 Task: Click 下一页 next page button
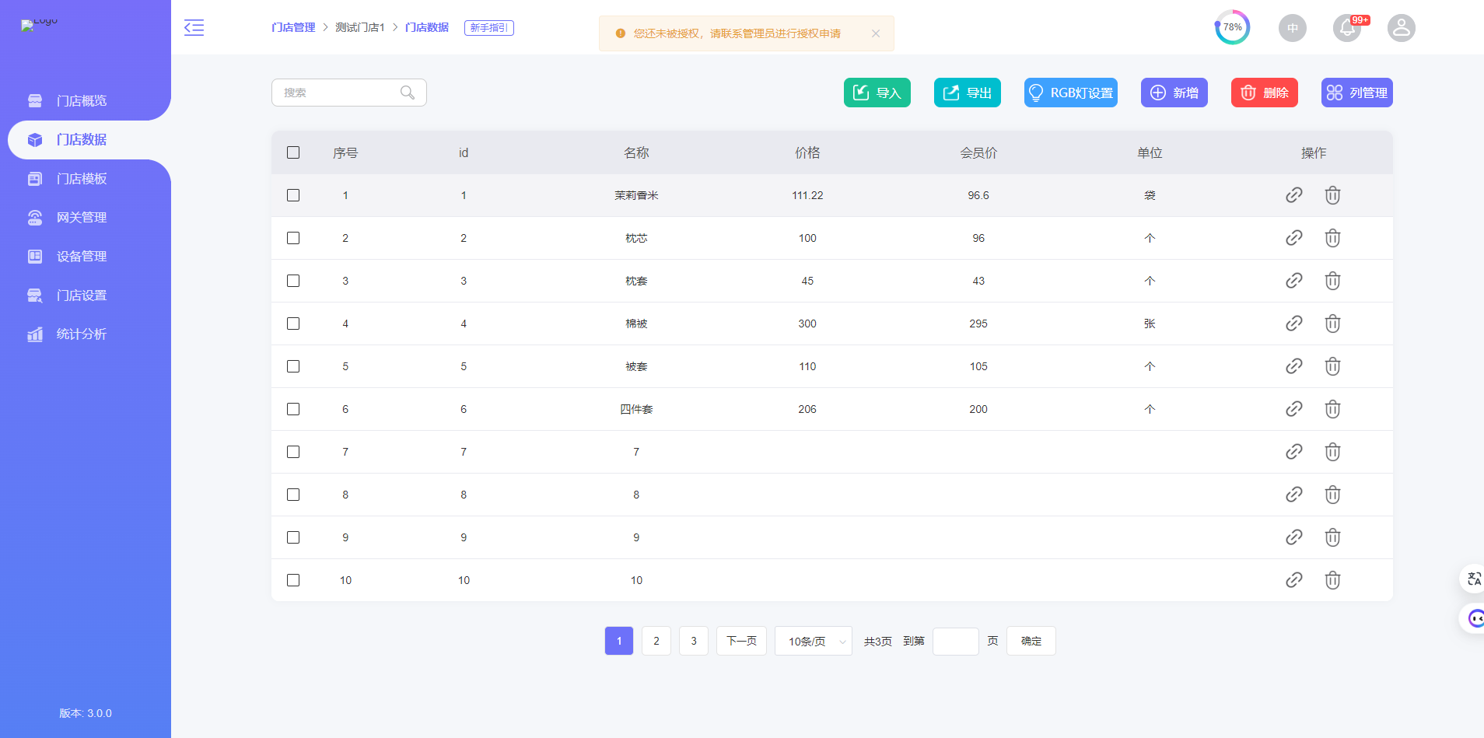coord(742,641)
